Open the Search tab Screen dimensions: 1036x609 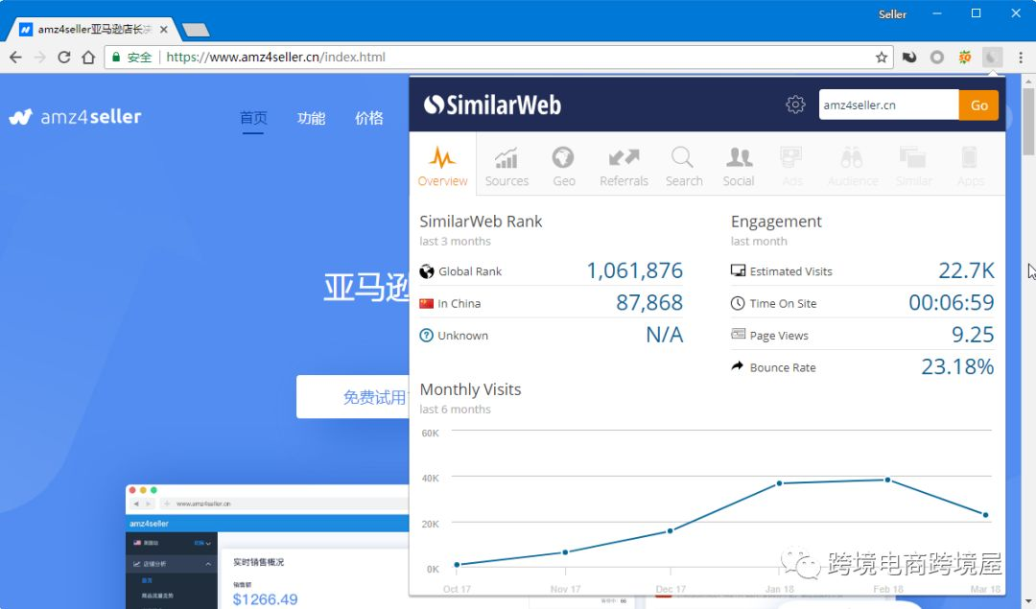click(x=683, y=166)
